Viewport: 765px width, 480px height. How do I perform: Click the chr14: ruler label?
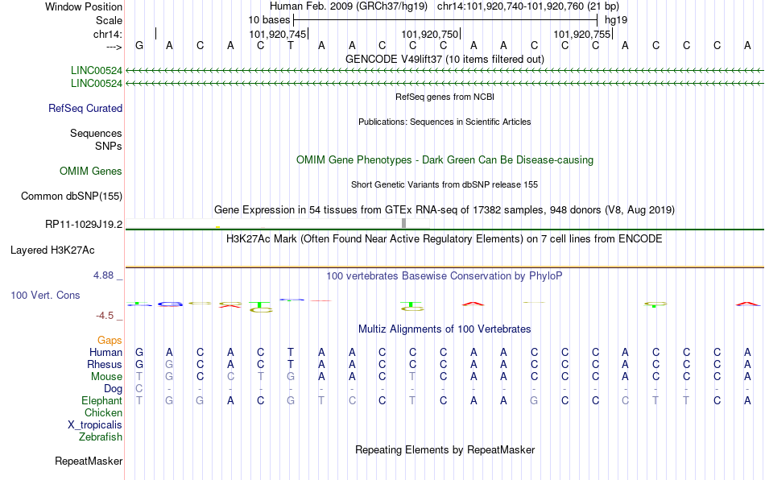tap(107, 34)
